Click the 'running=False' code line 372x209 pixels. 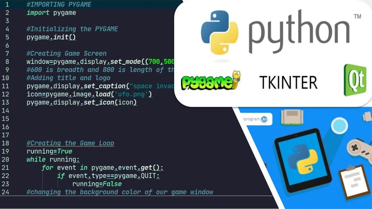(97, 184)
